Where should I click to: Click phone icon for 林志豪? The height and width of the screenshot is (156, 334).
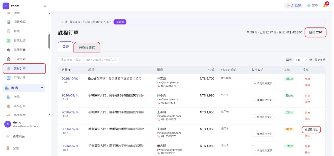(x=159, y=86)
